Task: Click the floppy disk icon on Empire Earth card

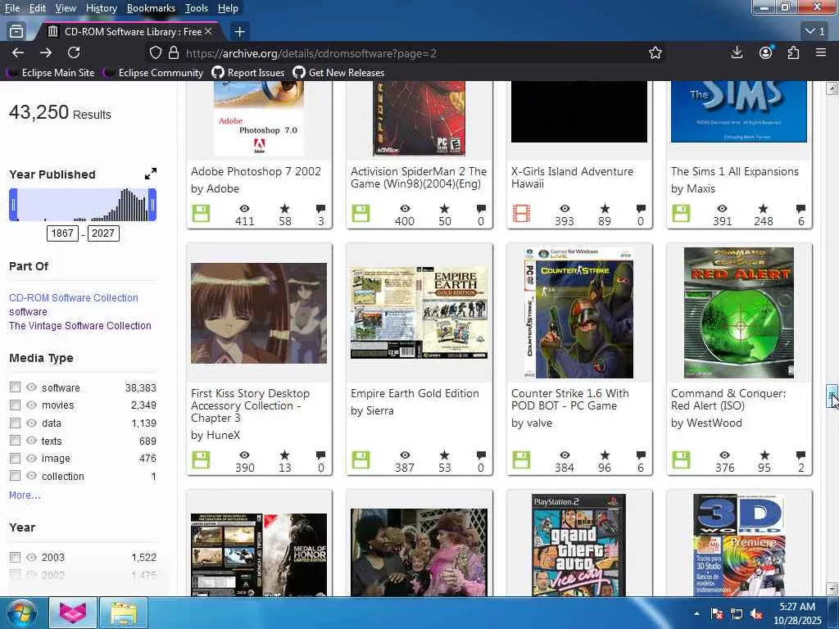Action: click(361, 460)
